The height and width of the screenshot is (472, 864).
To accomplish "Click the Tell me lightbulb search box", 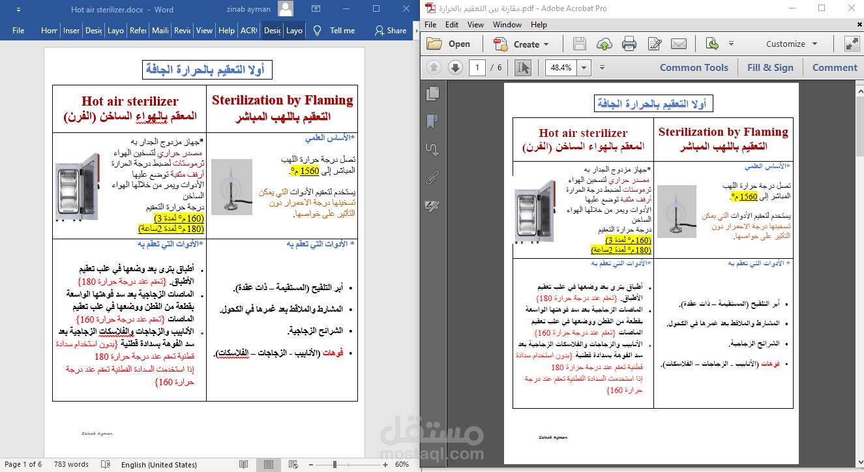I will [334, 31].
